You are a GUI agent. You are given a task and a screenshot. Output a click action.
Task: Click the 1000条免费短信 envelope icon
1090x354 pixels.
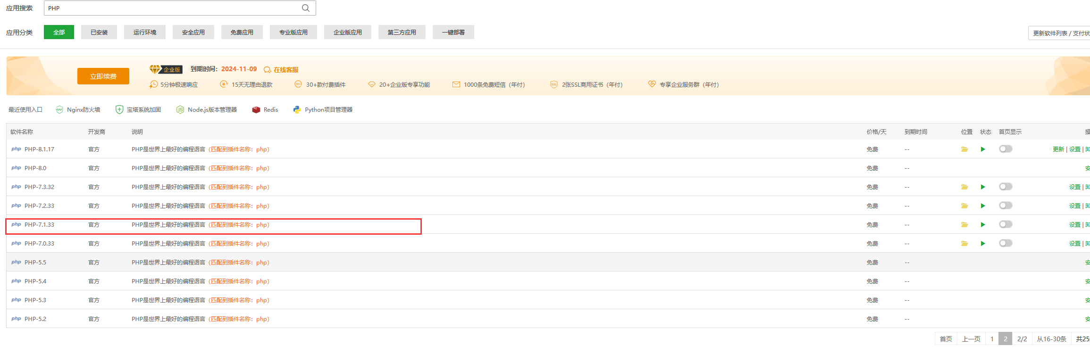tap(456, 84)
